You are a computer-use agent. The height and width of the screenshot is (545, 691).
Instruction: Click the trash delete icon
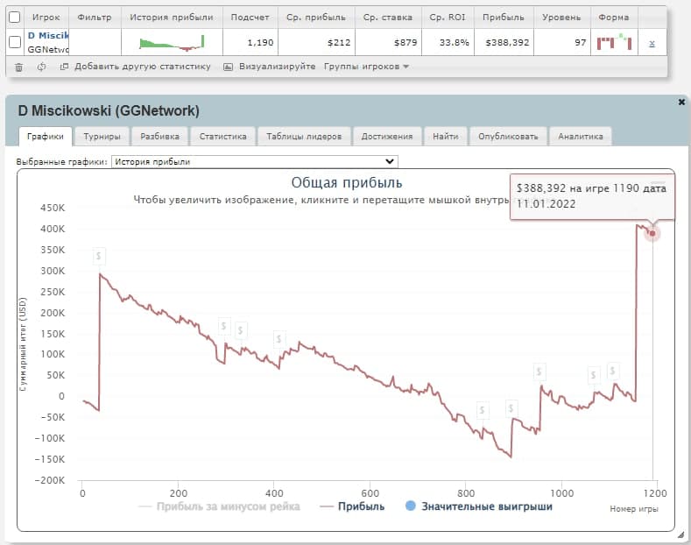(19, 67)
